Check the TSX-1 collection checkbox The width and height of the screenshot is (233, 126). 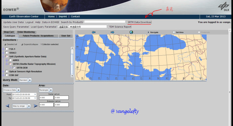pos(7,49)
